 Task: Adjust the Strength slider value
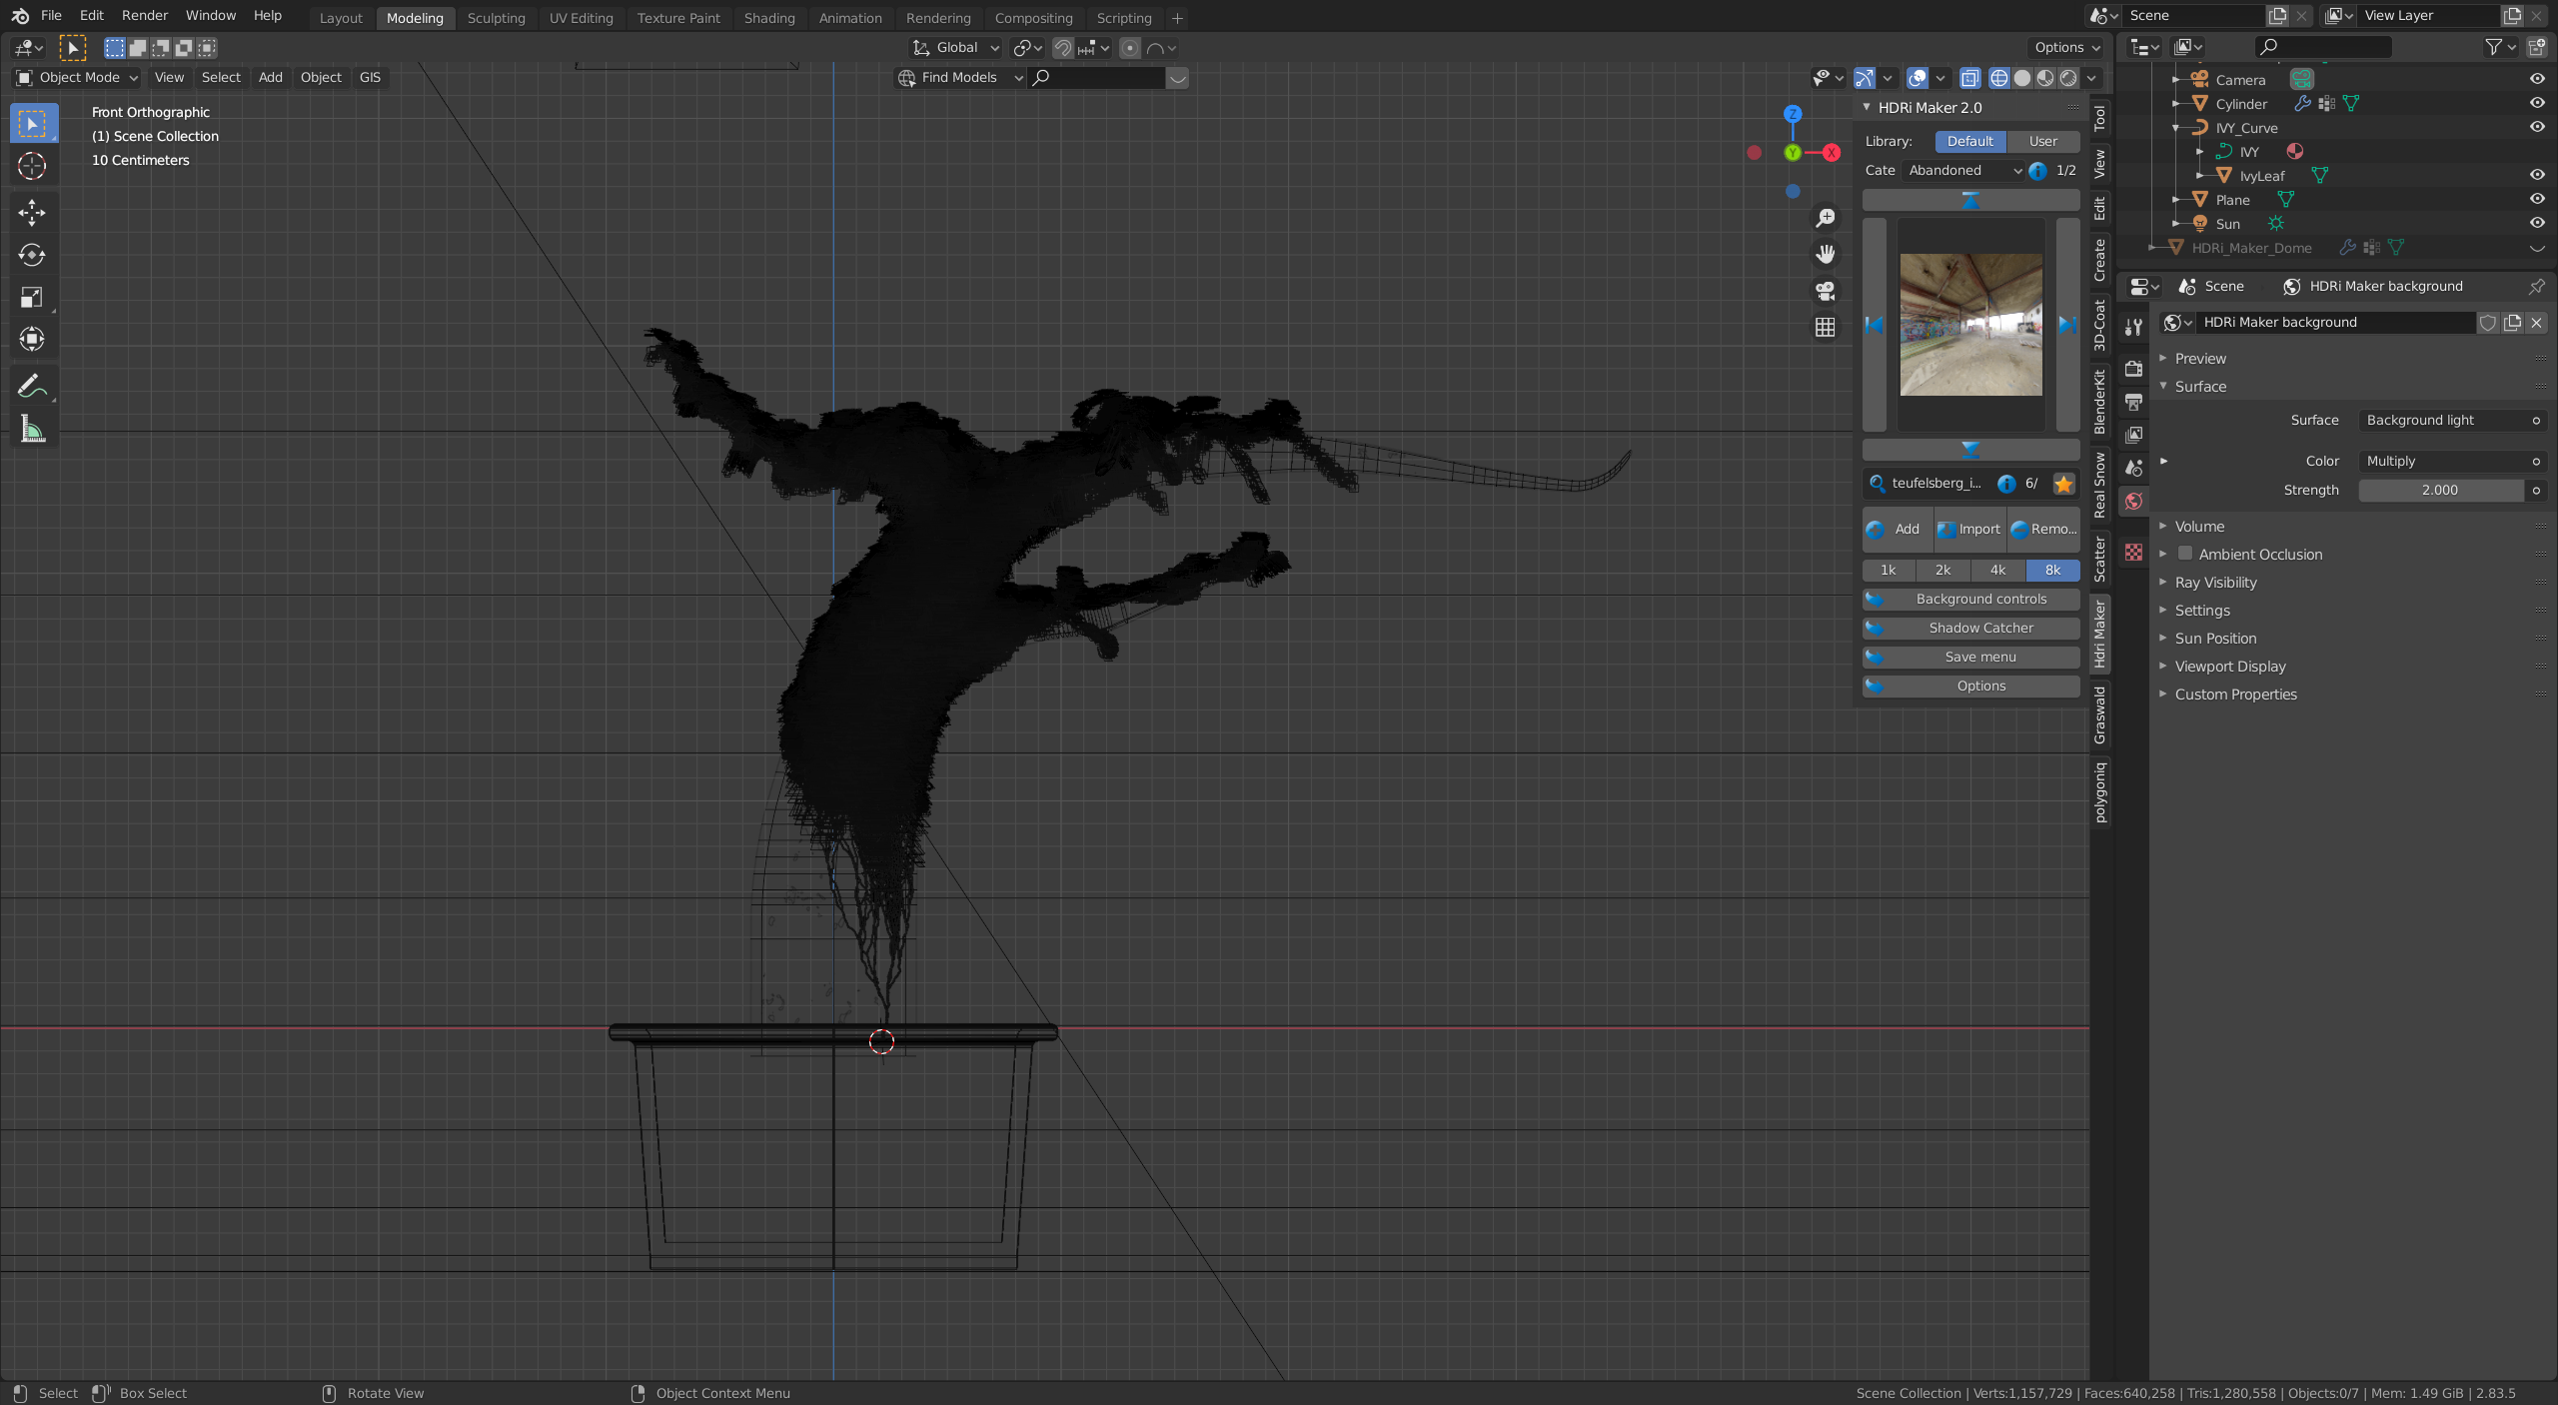[x=2439, y=490]
